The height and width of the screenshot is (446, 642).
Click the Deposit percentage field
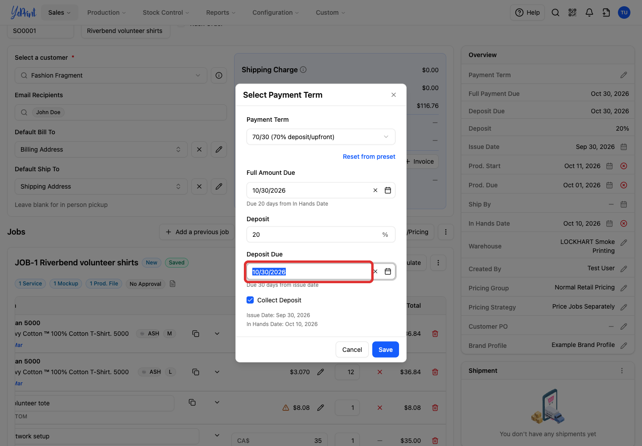321,235
